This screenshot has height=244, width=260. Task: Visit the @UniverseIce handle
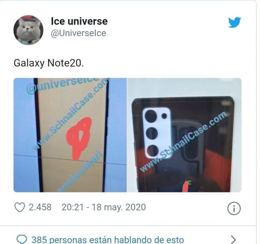(78, 33)
